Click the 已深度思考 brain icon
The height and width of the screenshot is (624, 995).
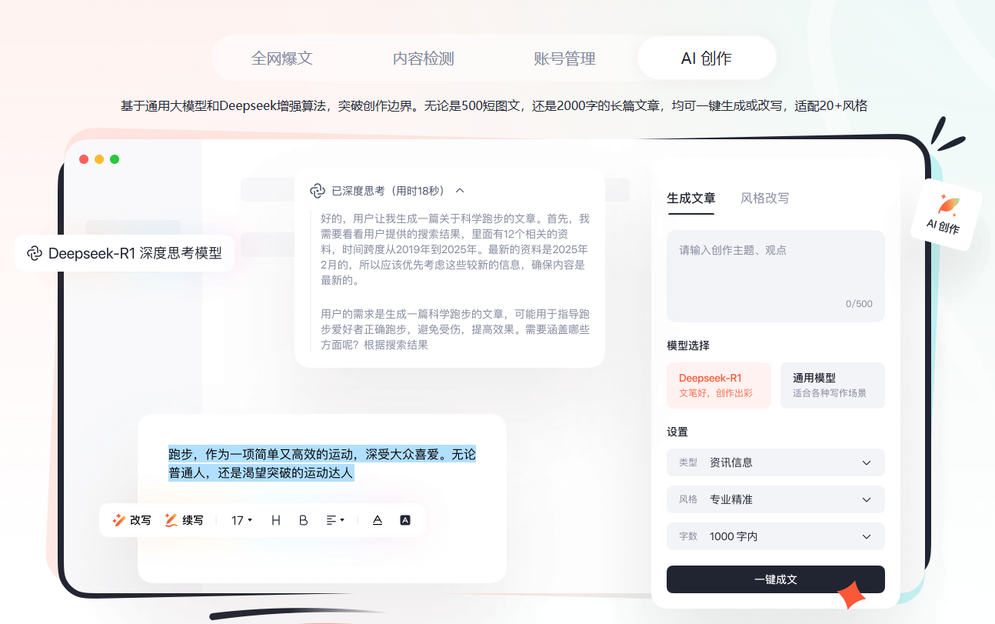tap(317, 191)
